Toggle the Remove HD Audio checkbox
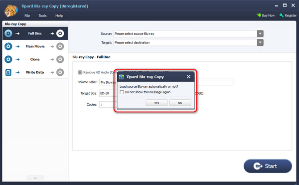This screenshot has height=185, width=299. (x=80, y=72)
